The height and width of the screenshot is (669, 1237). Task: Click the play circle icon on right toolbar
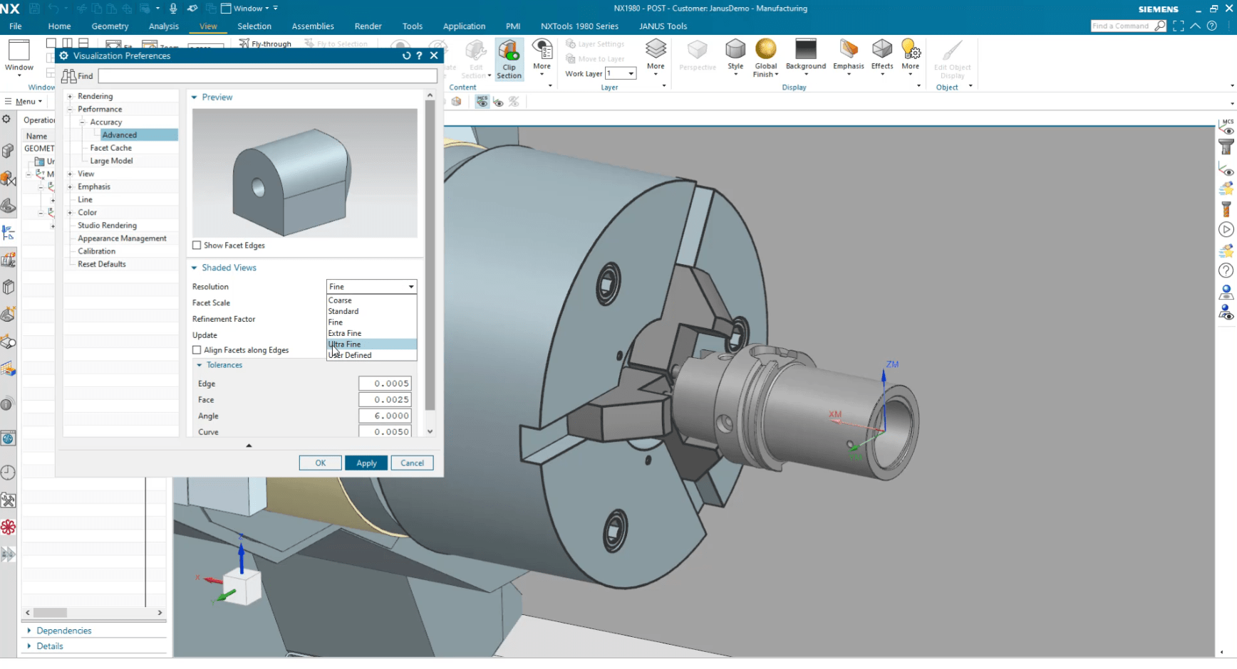tap(1226, 229)
